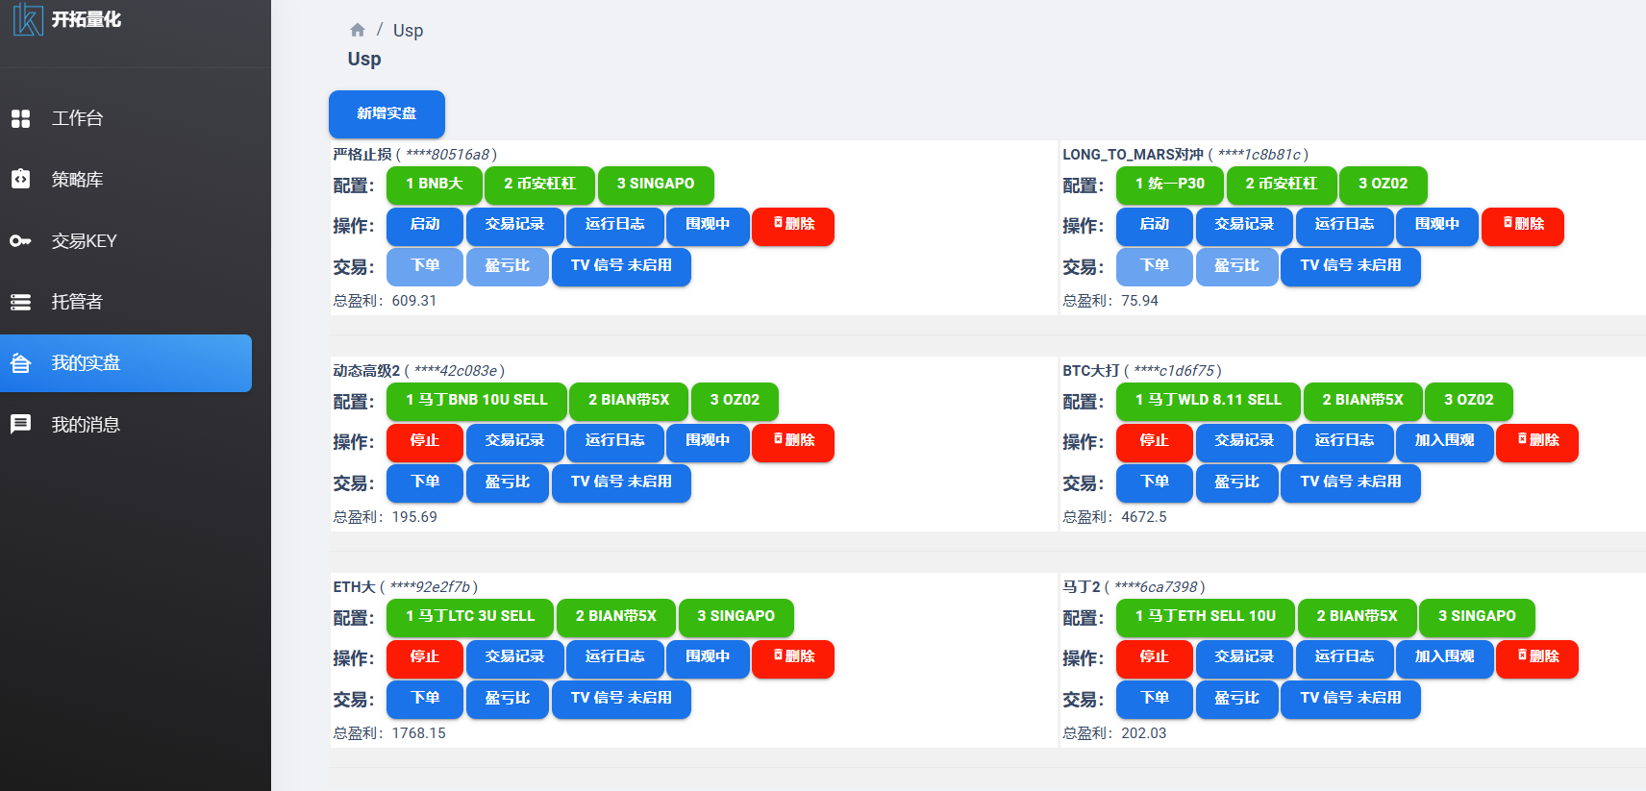Viewport: 1646px width, 791px height.
Task: Select the 1 BNB大 config tag
Action: 434,185
